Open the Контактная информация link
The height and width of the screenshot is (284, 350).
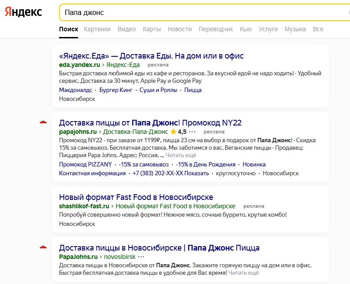tap(93, 173)
